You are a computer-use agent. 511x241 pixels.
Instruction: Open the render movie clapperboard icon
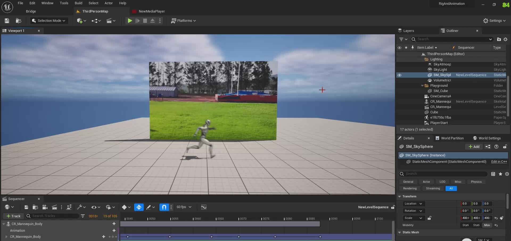54,207
